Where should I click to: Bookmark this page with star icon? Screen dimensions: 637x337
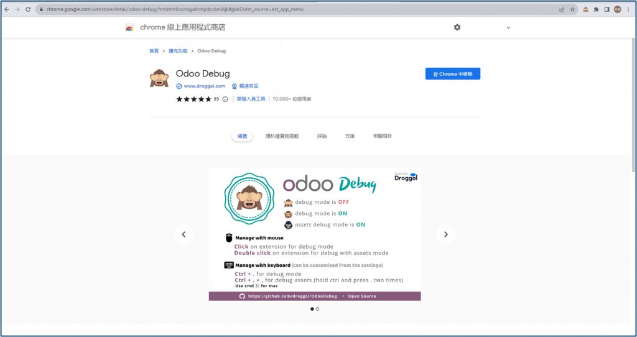pyautogui.click(x=572, y=9)
